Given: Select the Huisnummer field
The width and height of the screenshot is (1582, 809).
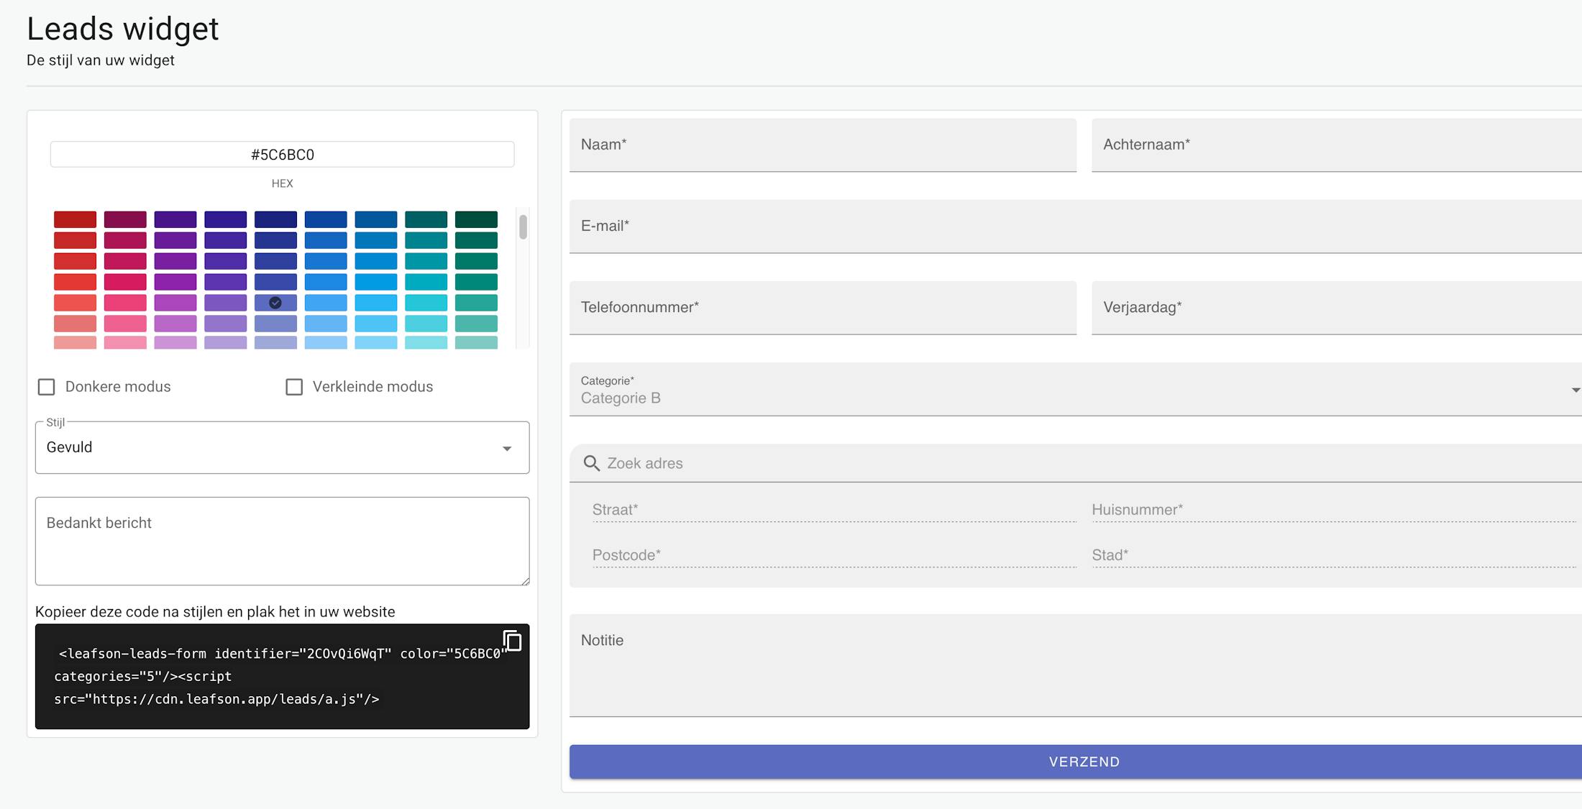Looking at the screenshot, I should (x=1335, y=510).
